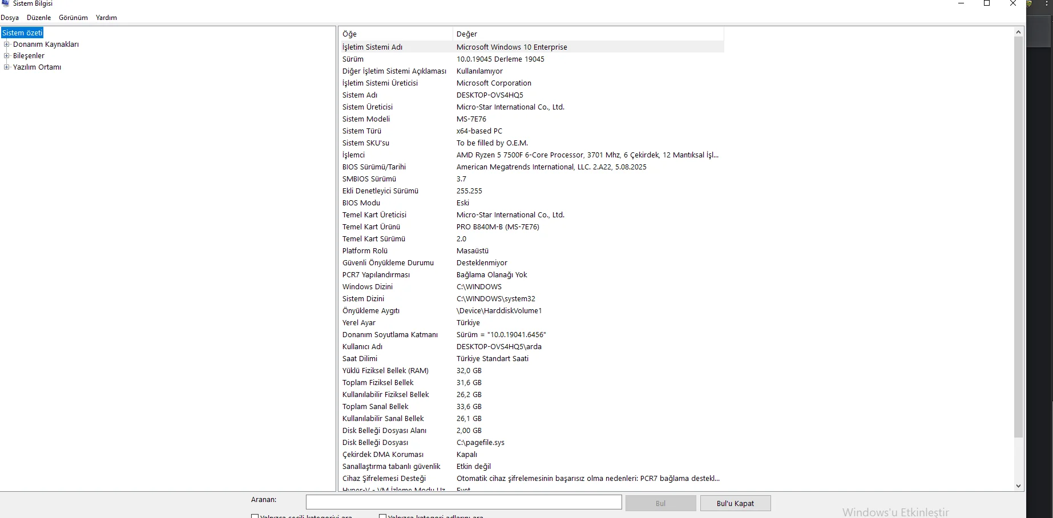This screenshot has height=518, width=1053.
Task: Open the Yardım menu
Action: click(x=106, y=18)
